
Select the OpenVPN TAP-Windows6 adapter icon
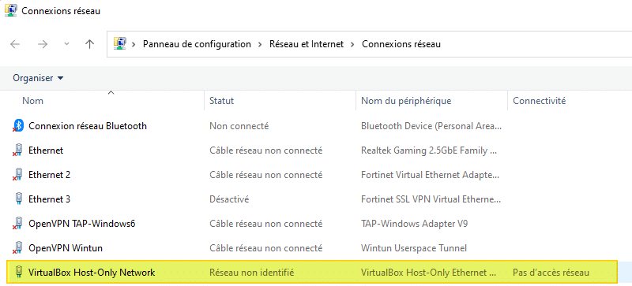17,224
